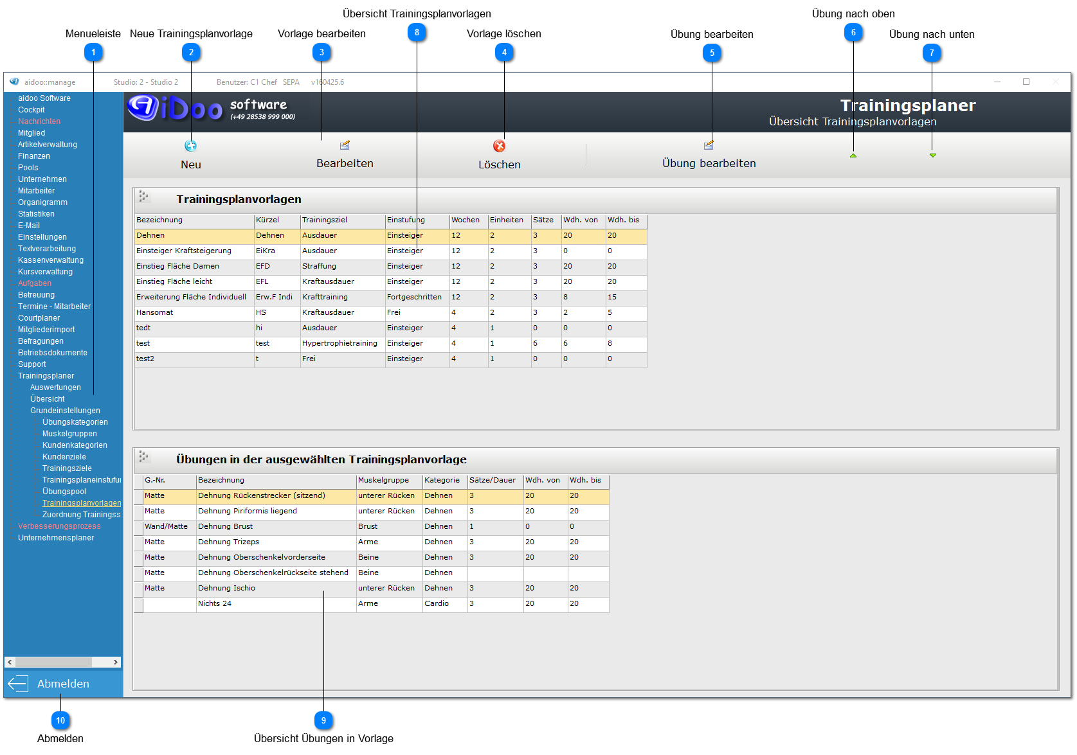Select Übungspool tree item
The width and height of the screenshot is (1077, 755).
coord(64,492)
